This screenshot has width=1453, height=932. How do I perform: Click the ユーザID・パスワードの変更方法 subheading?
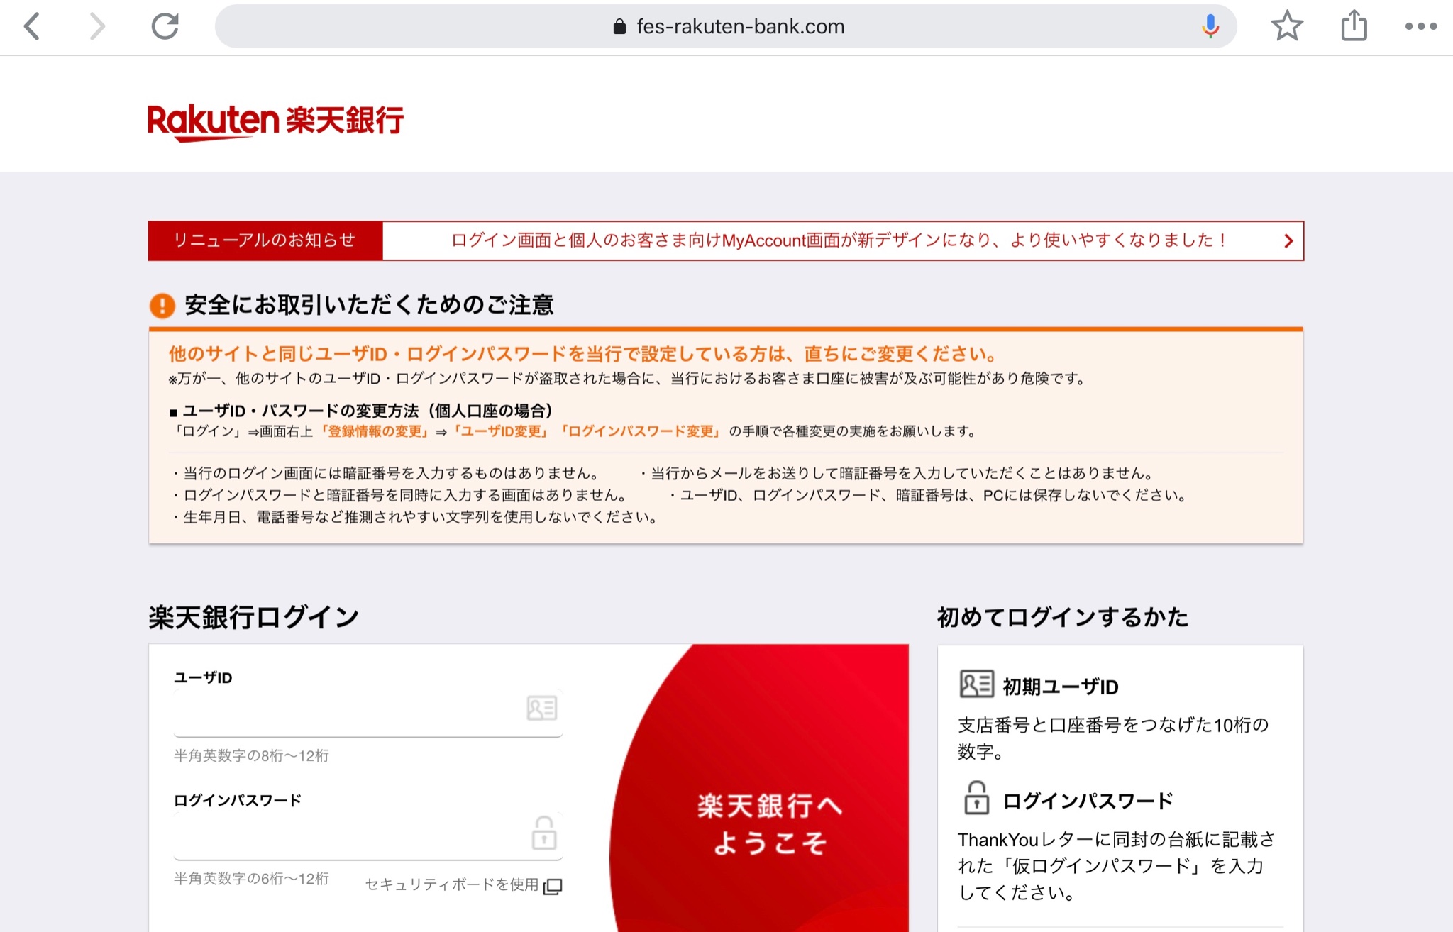click(361, 411)
